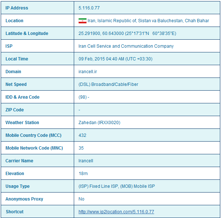
Task: Select the '(98) -' area code value
Action: pyautogui.click(x=84, y=97)
